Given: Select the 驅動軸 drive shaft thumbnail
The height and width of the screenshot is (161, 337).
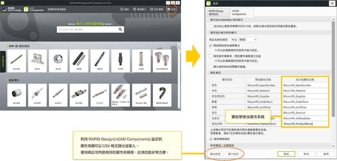Looking at the screenshot, I should click(x=100, y=61).
